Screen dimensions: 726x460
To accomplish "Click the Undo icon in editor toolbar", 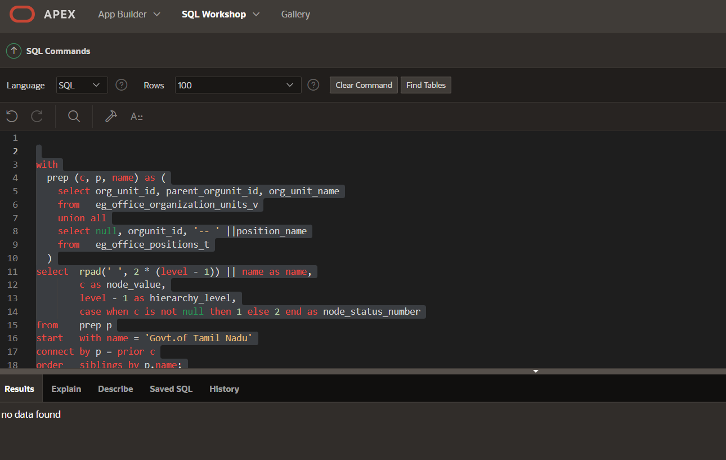I will point(12,117).
